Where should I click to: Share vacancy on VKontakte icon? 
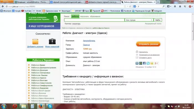[137, 63]
